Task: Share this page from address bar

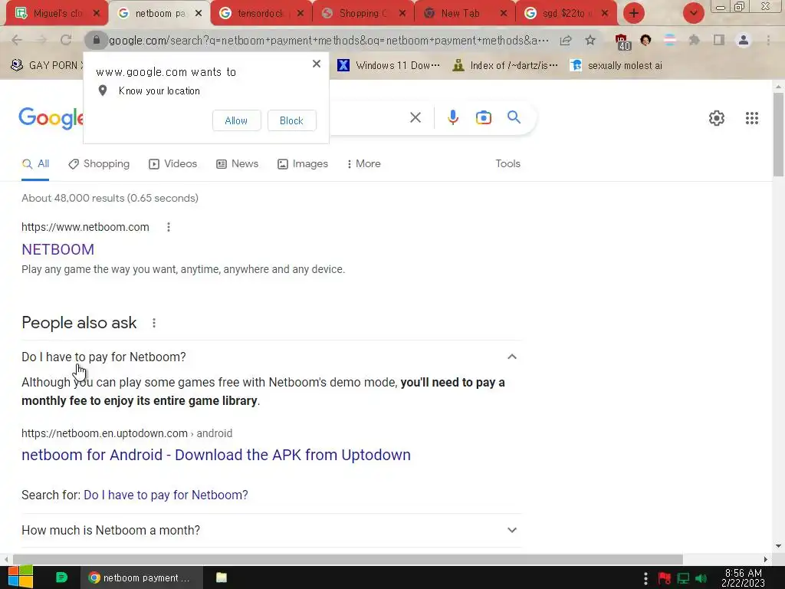Action: pyautogui.click(x=566, y=40)
